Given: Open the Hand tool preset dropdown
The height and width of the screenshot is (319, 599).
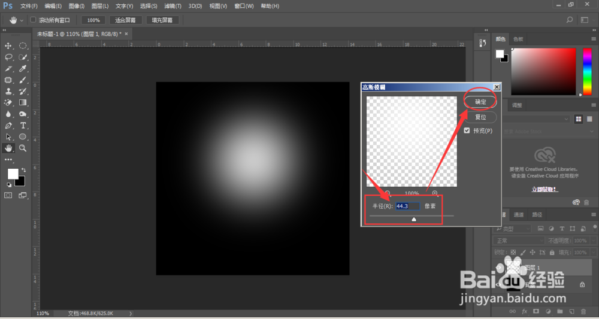Looking at the screenshot, I should (x=22, y=20).
